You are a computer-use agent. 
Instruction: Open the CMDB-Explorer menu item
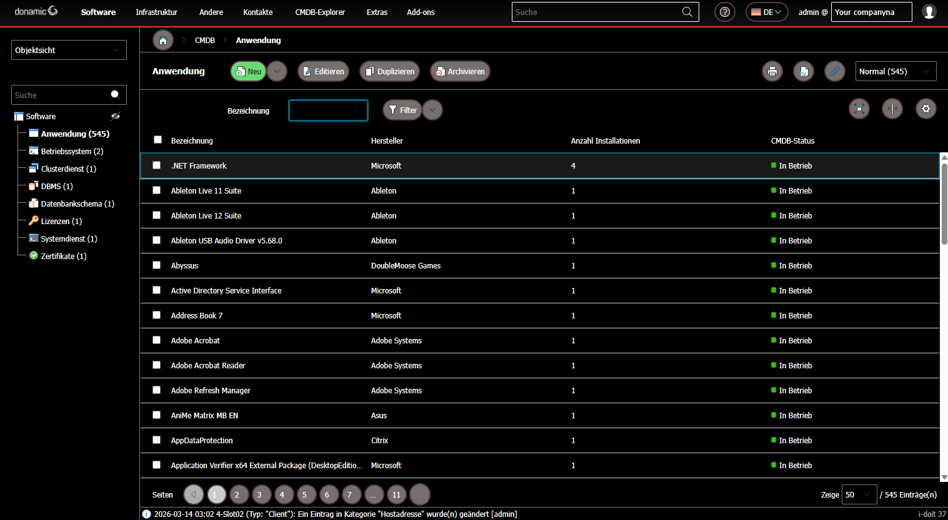(319, 12)
